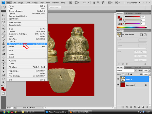Switch to the Paths tab
The width and height of the screenshot is (152, 114).
(138, 67)
